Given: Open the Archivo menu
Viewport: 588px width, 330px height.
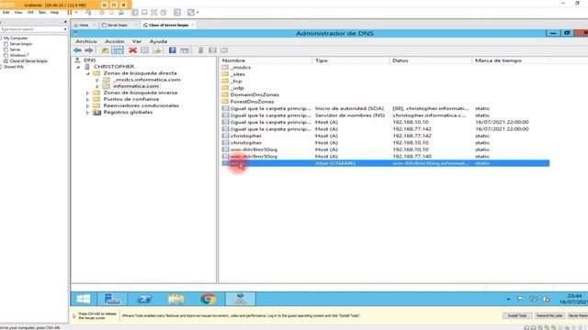Looking at the screenshot, I should coord(86,41).
